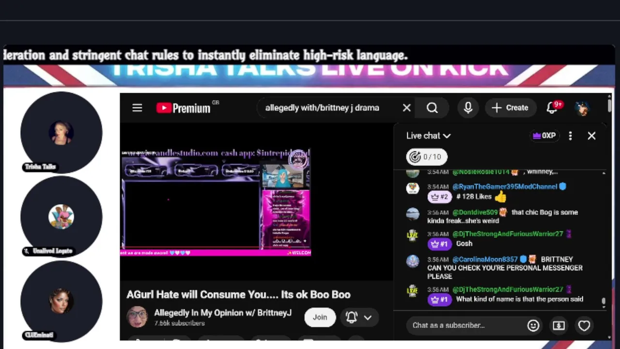Screen dimensions: 620x349
Task: Click username @CarolinaMoon8357 in chat
Action: click(x=485, y=259)
